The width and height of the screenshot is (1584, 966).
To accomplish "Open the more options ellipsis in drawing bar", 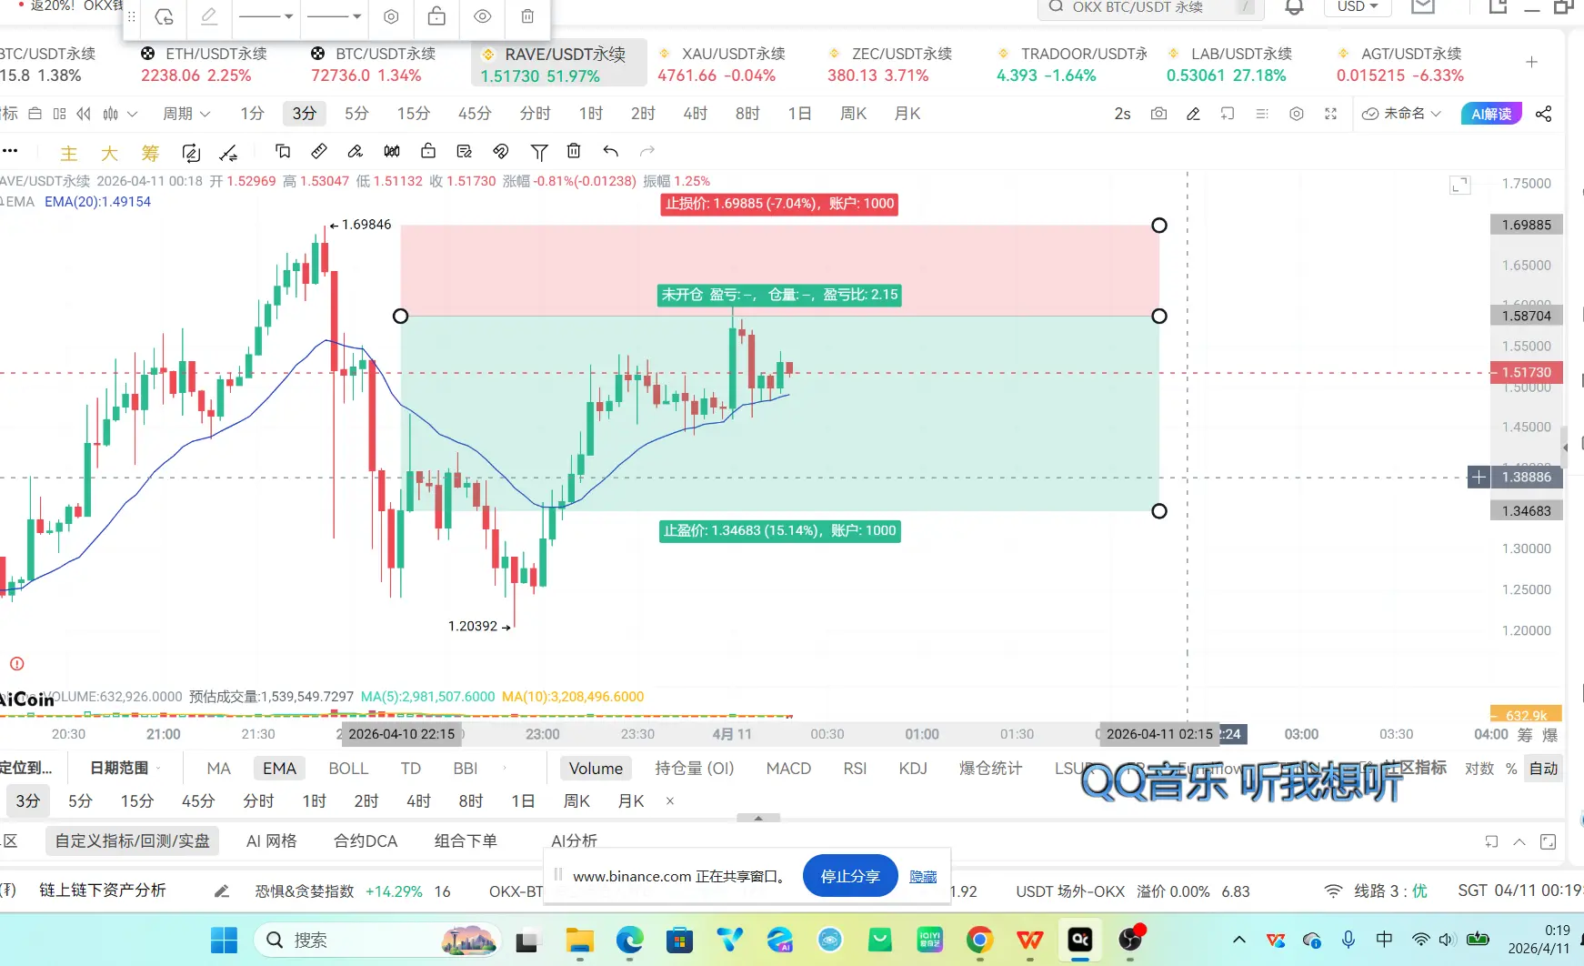I will (x=10, y=151).
